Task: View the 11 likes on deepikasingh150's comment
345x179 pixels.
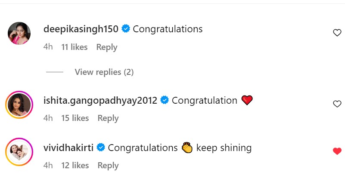Action: tap(75, 47)
